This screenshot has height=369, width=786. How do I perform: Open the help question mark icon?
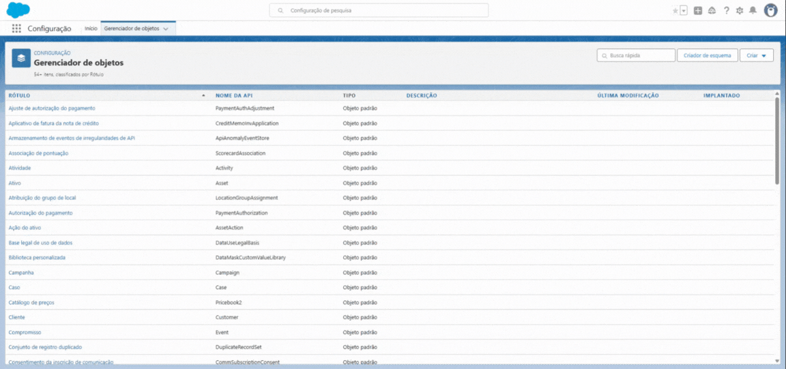click(727, 11)
